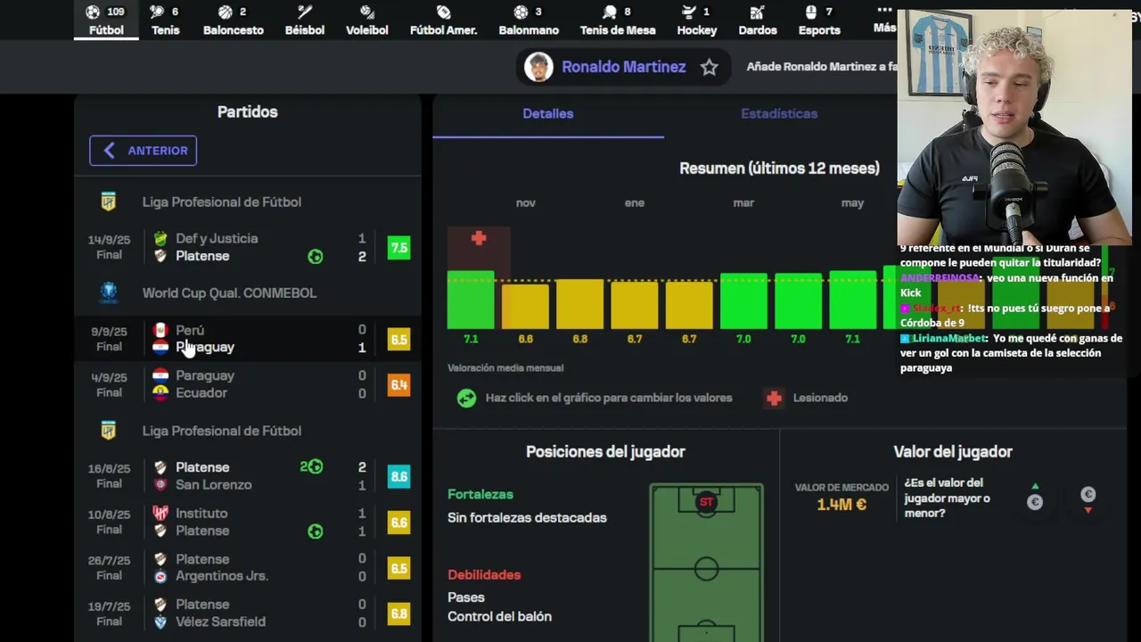
Task: Click the Vélez Sarsfield crest icon
Action: 160,622
